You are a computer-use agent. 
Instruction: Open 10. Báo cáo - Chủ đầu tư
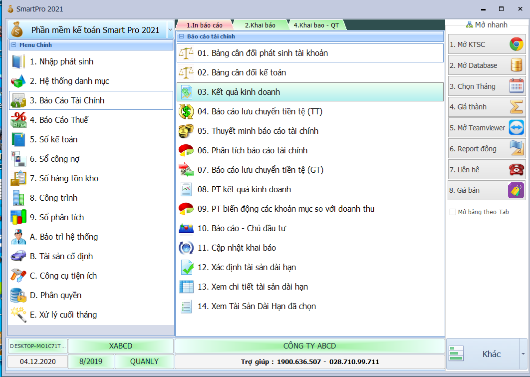(x=310, y=228)
